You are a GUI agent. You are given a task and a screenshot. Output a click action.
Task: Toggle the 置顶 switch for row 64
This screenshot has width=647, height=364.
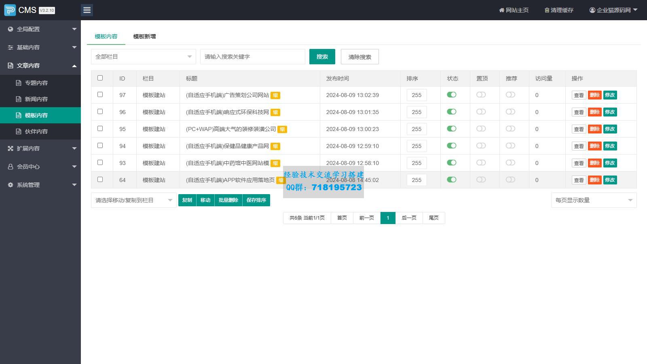coord(481,180)
